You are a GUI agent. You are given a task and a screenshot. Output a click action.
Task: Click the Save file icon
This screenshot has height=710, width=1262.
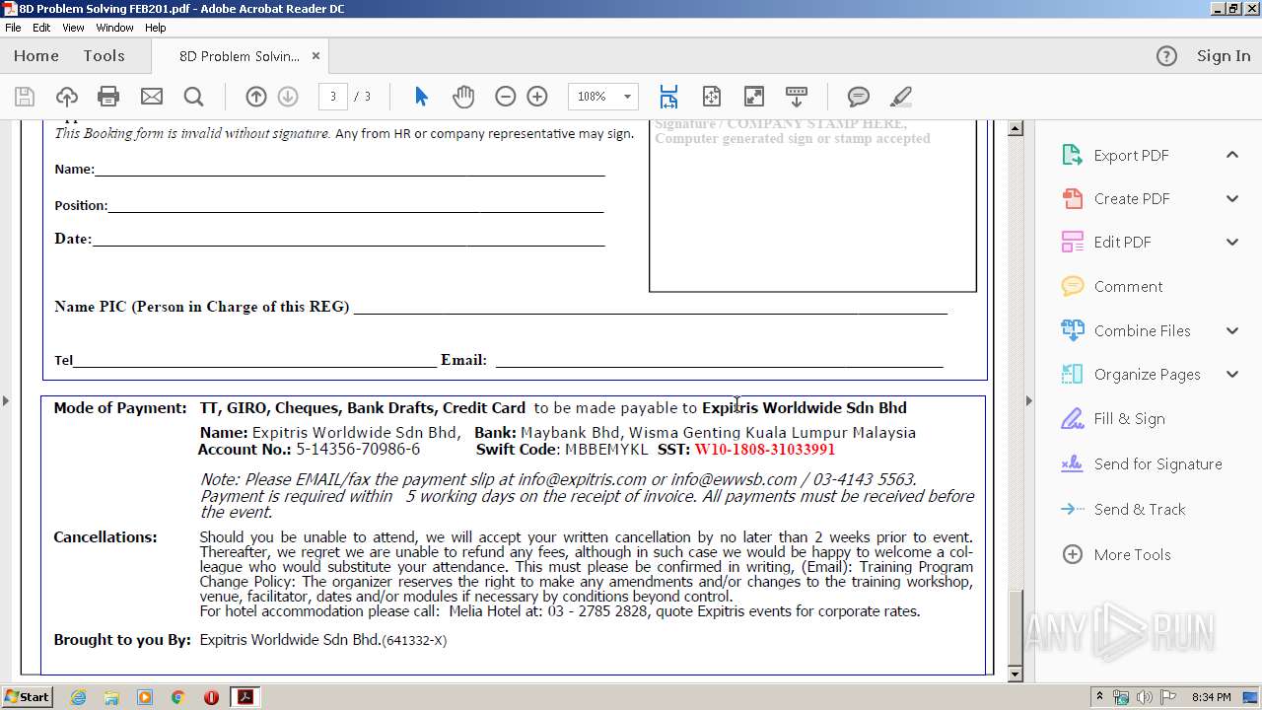pos(25,96)
